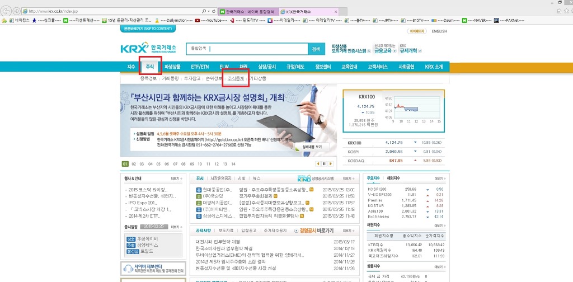Screen dimensions: 573x282
Task: Open the 경영공시 바로가기 link
Action: click(314, 231)
